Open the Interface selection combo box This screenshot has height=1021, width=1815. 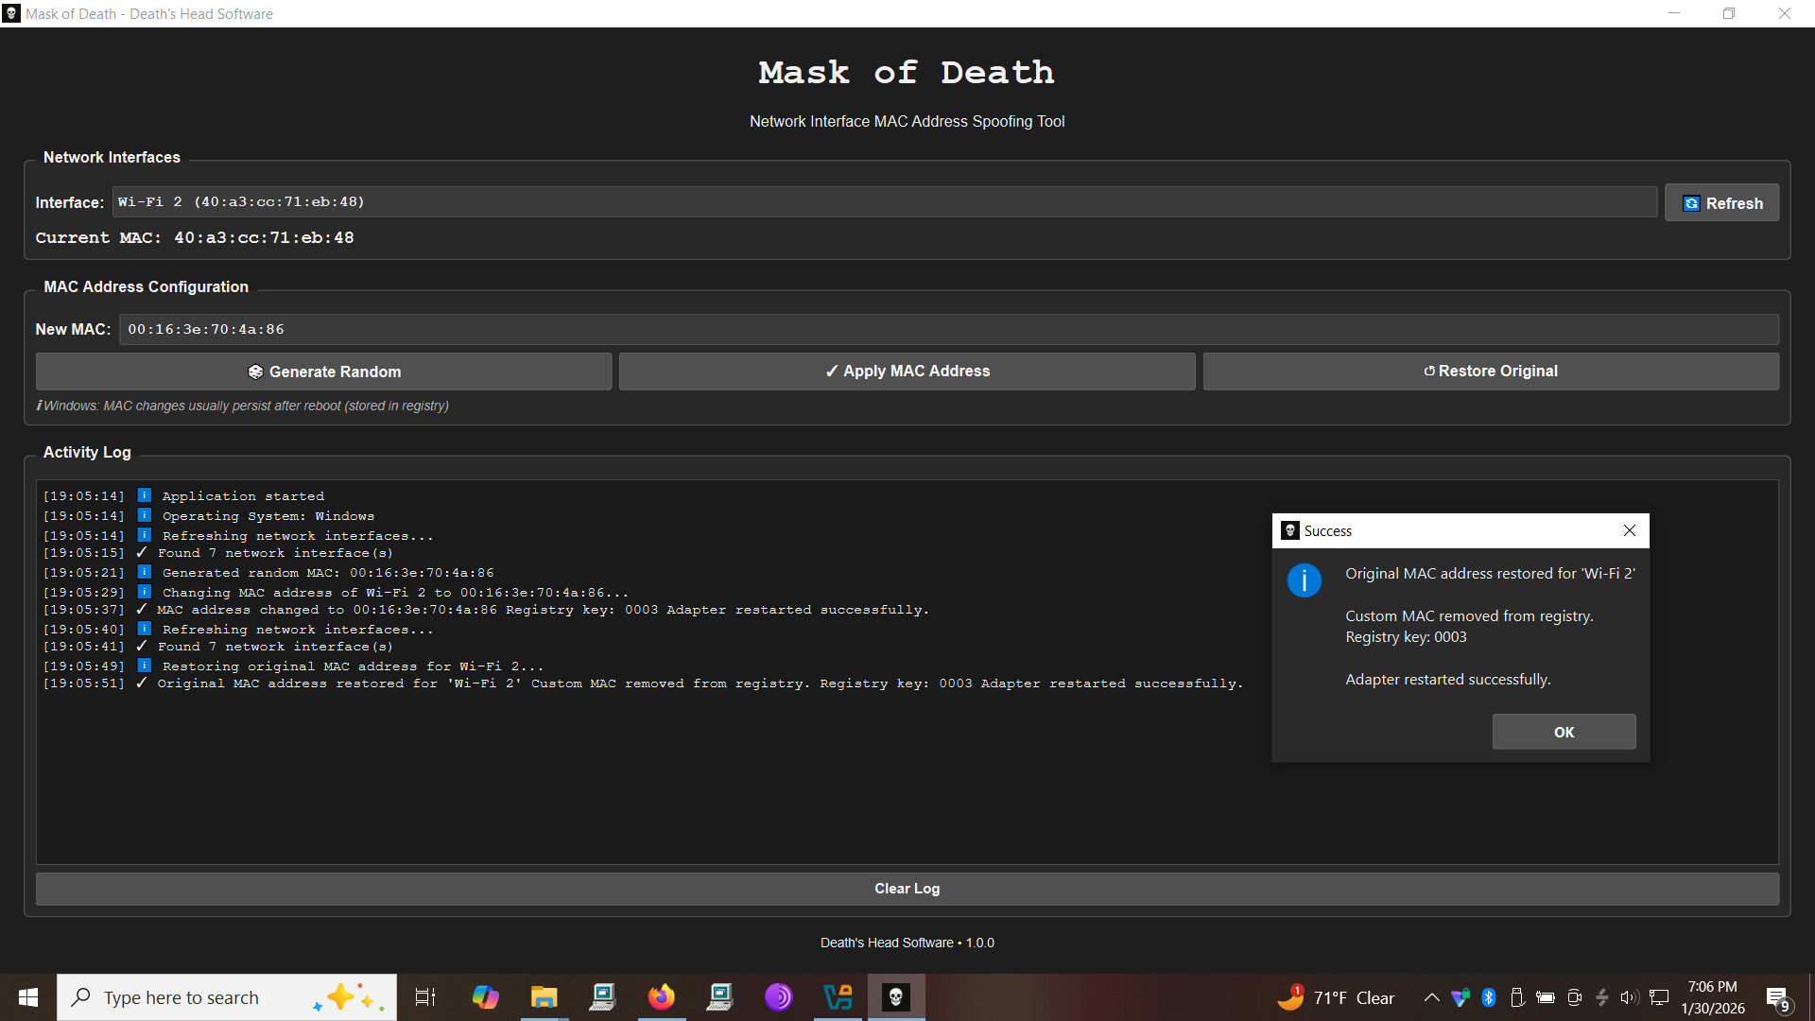click(884, 202)
